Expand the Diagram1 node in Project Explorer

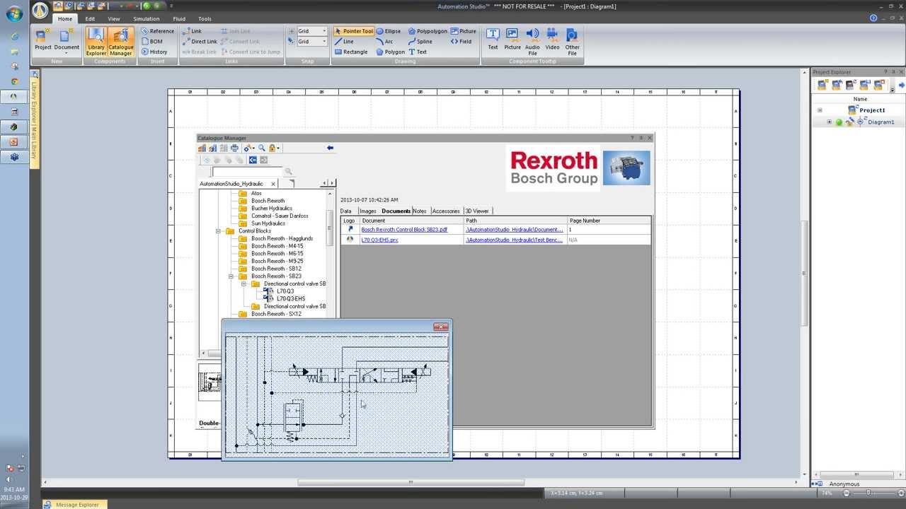click(x=830, y=122)
